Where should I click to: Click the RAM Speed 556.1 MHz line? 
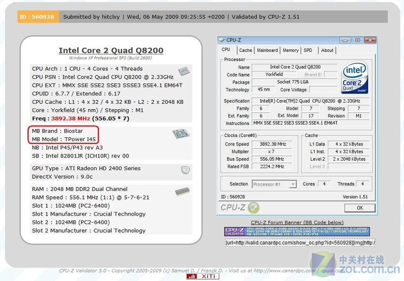90,197
